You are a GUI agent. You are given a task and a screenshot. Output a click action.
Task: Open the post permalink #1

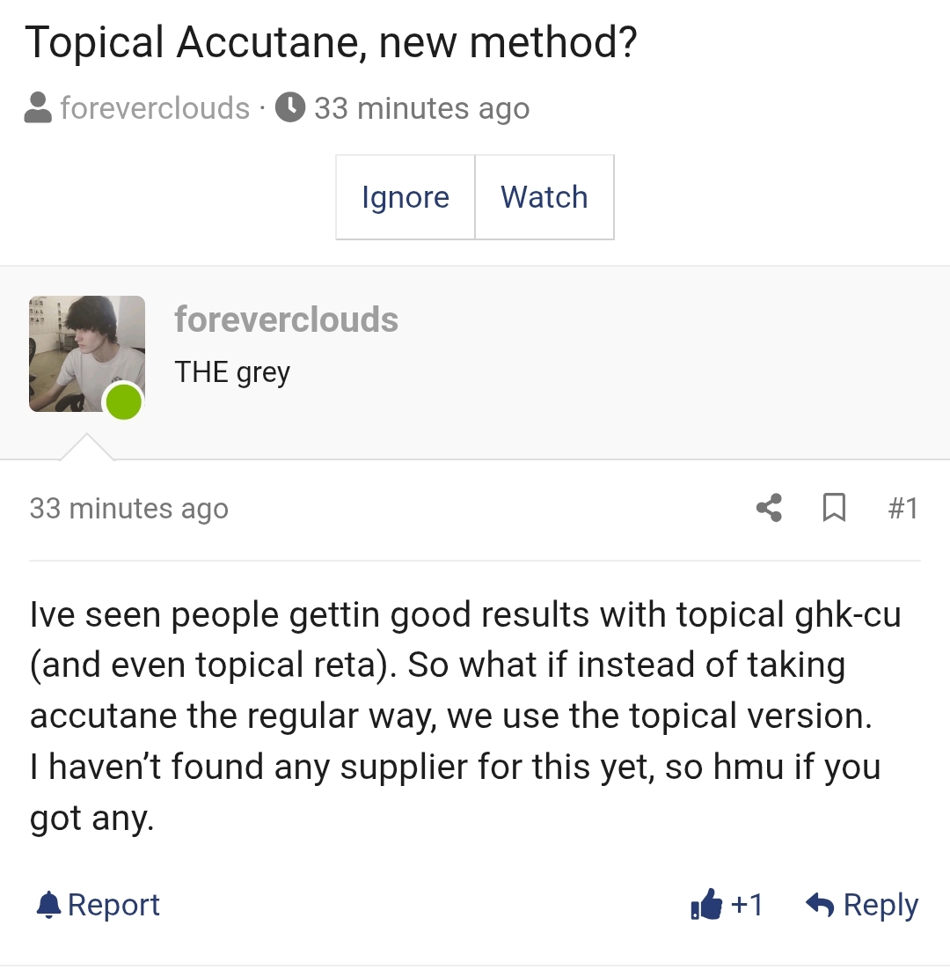pos(902,508)
